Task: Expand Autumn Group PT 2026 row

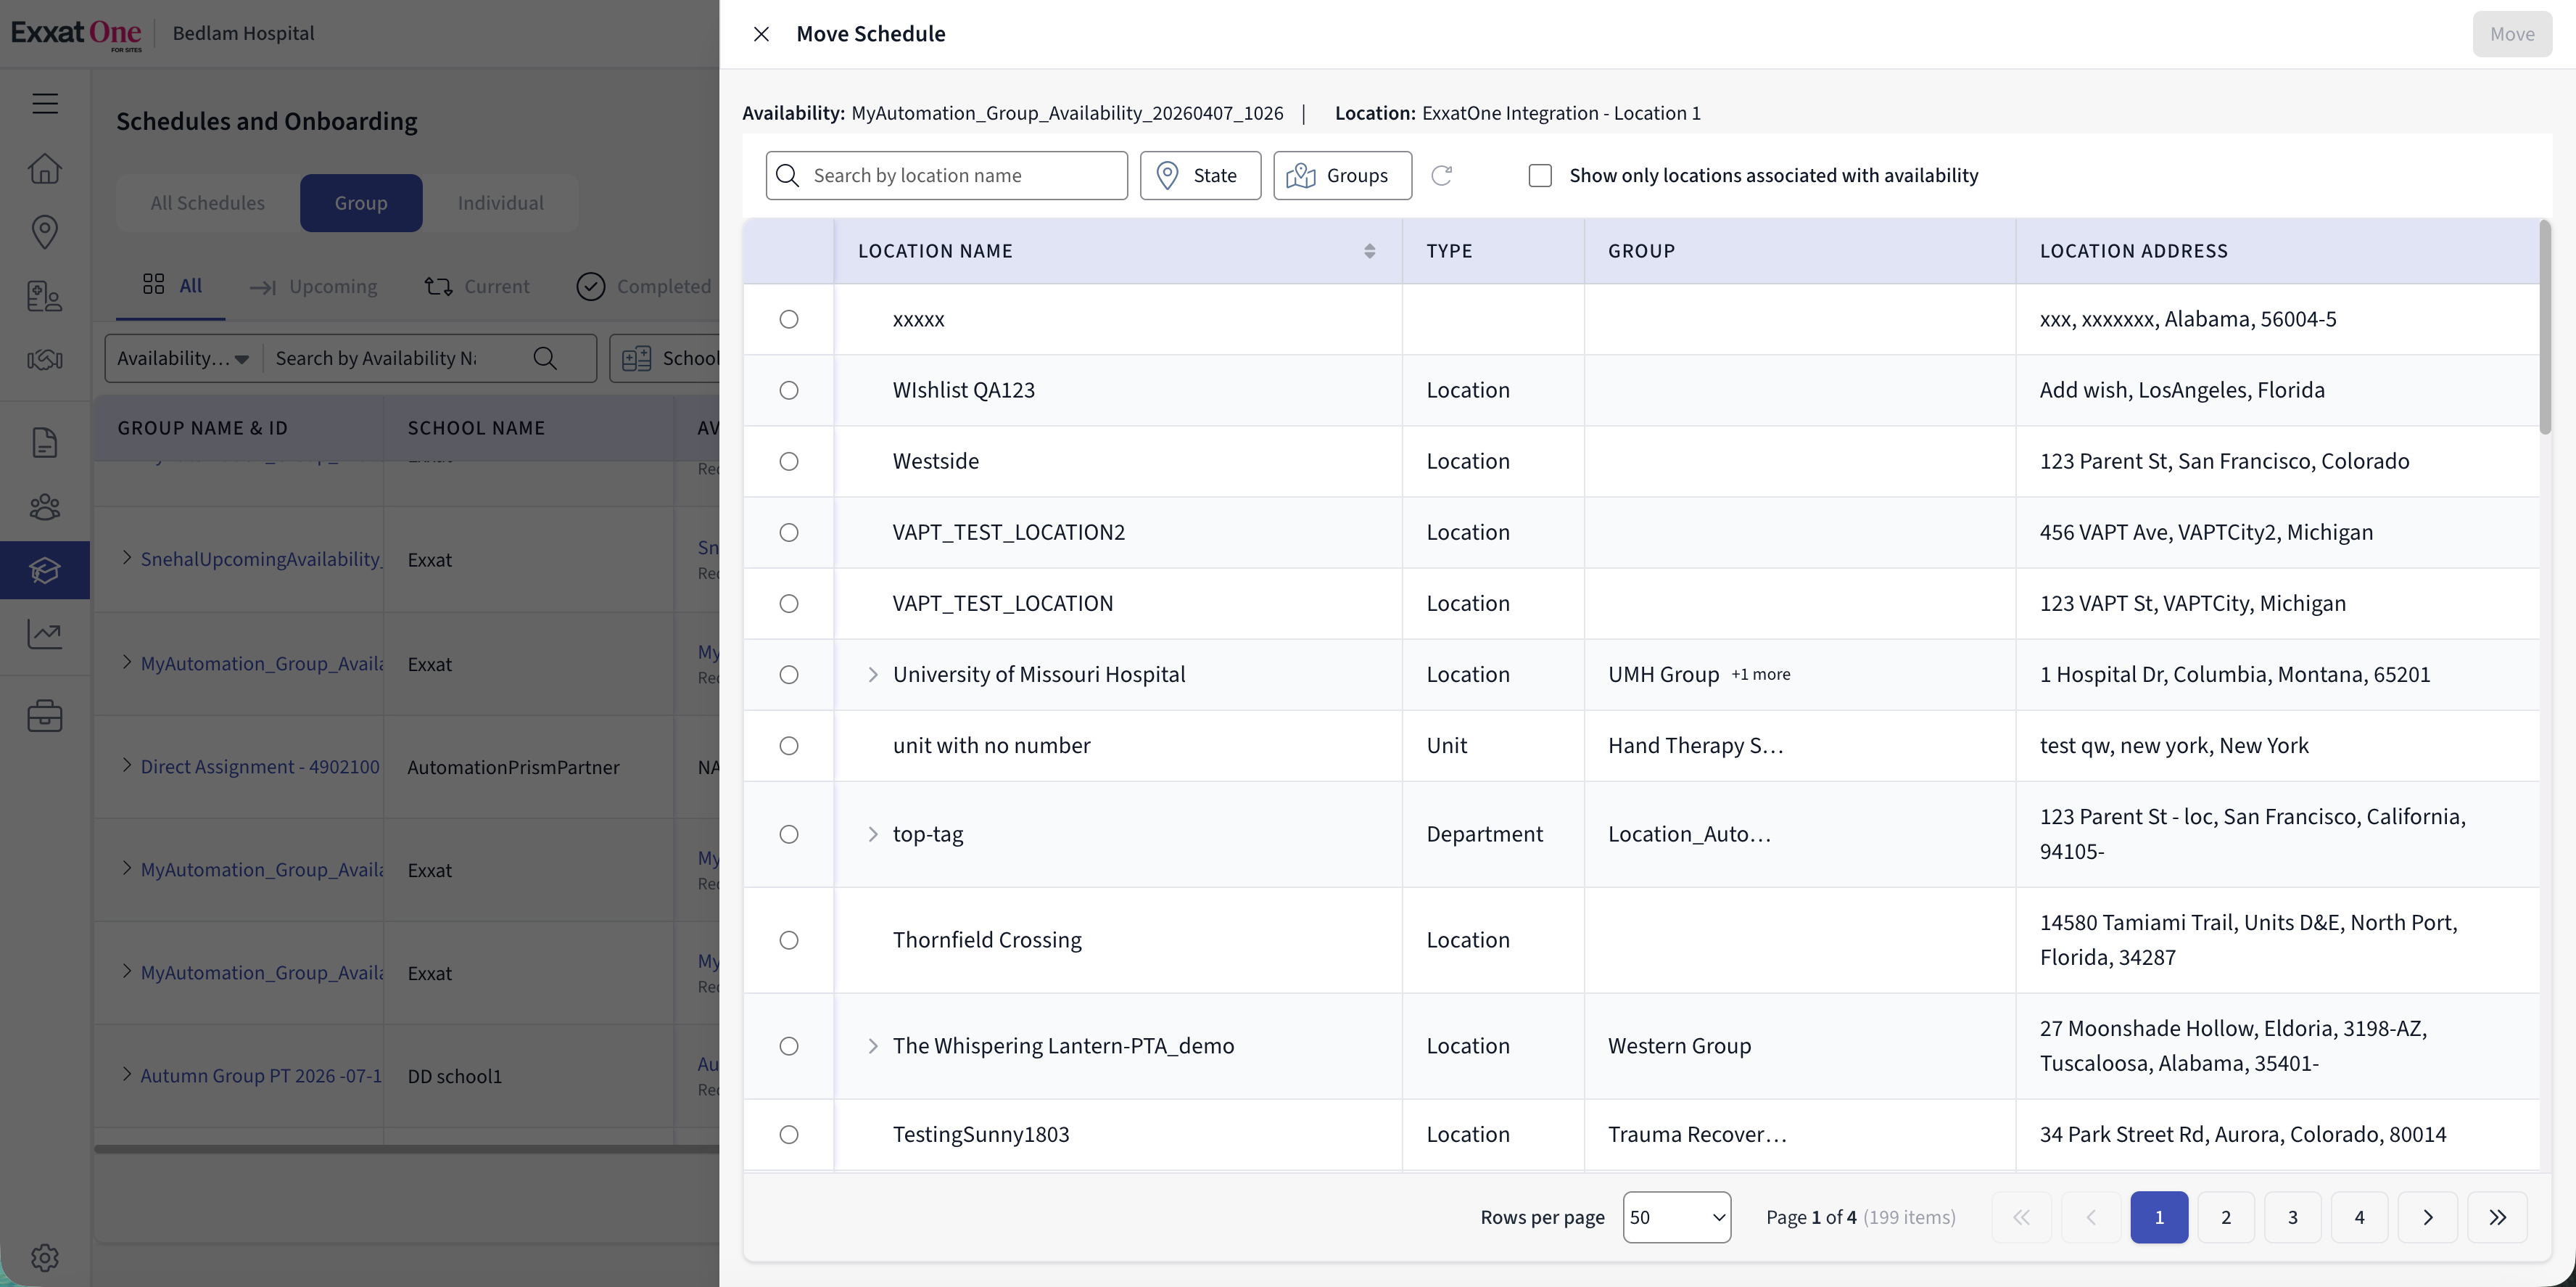Action: point(126,1074)
